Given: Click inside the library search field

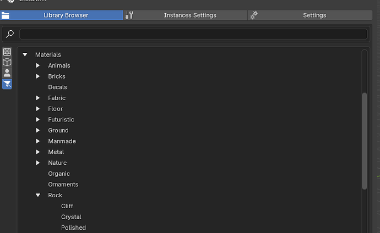Looking at the screenshot, I should click(x=193, y=34).
